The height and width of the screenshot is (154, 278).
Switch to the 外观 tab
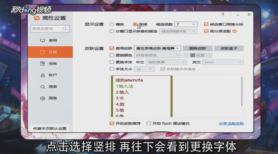pyautogui.click(x=50, y=52)
